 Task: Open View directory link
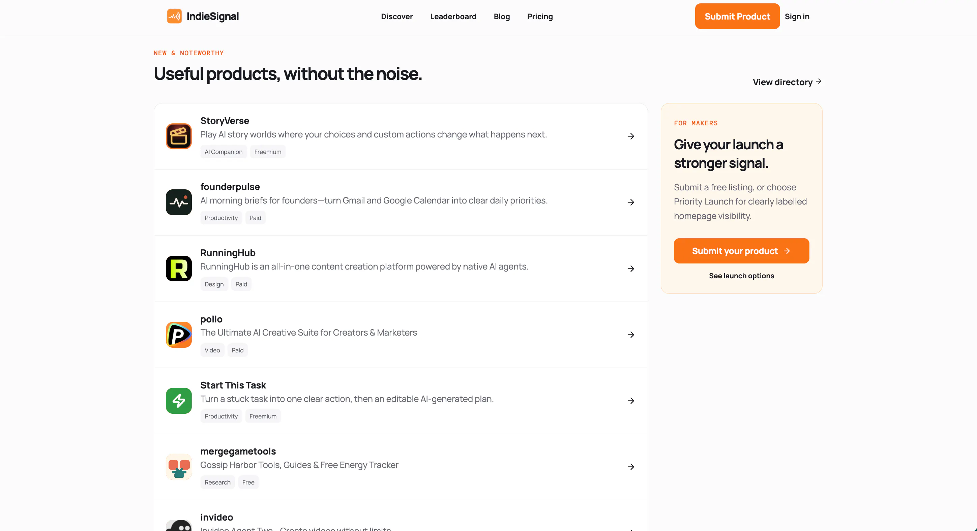click(787, 82)
